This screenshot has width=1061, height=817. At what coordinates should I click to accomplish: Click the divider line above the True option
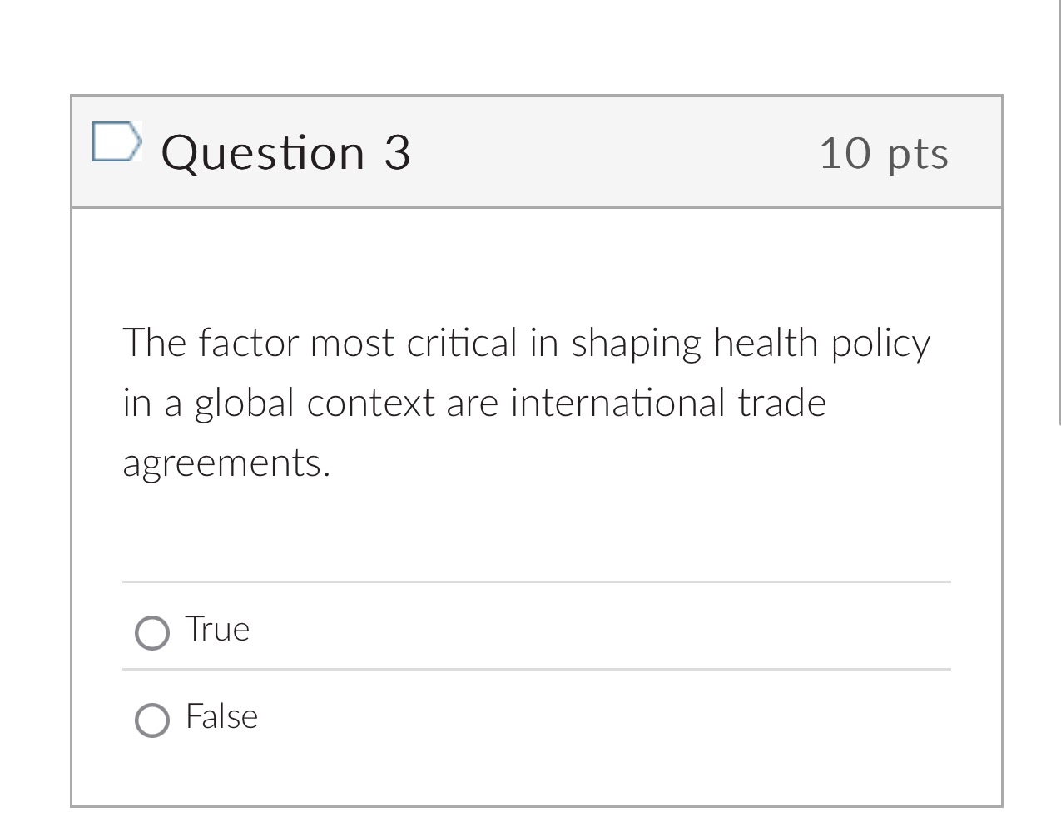click(536, 582)
